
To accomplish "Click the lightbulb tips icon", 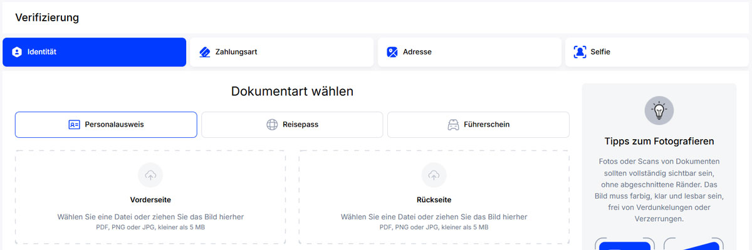I will (659, 111).
